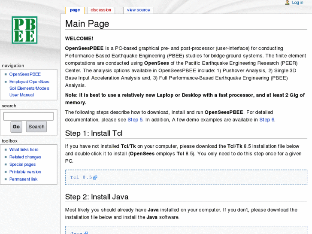The width and height of the screenshot is (312, 234).
Task: Download Tcl 8.5 installation file
Action: [x=81, y=177]
